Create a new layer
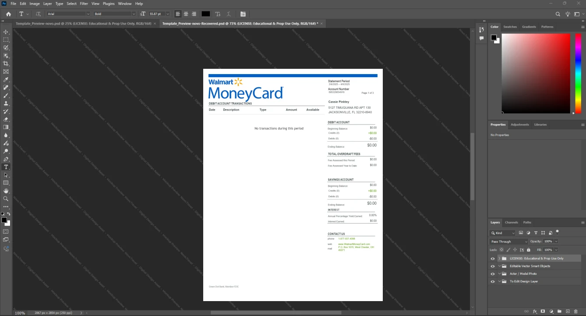Image resolution: width=586 pixels, height=316 pixels. [568, 311]
